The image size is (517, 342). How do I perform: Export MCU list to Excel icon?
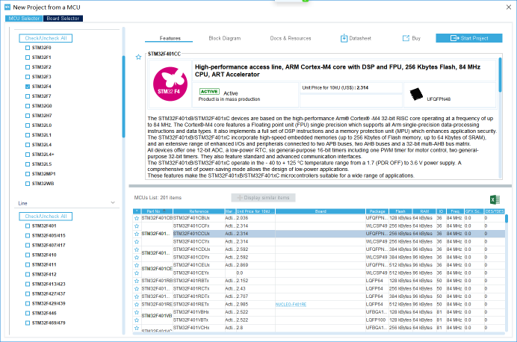point(495,199)
